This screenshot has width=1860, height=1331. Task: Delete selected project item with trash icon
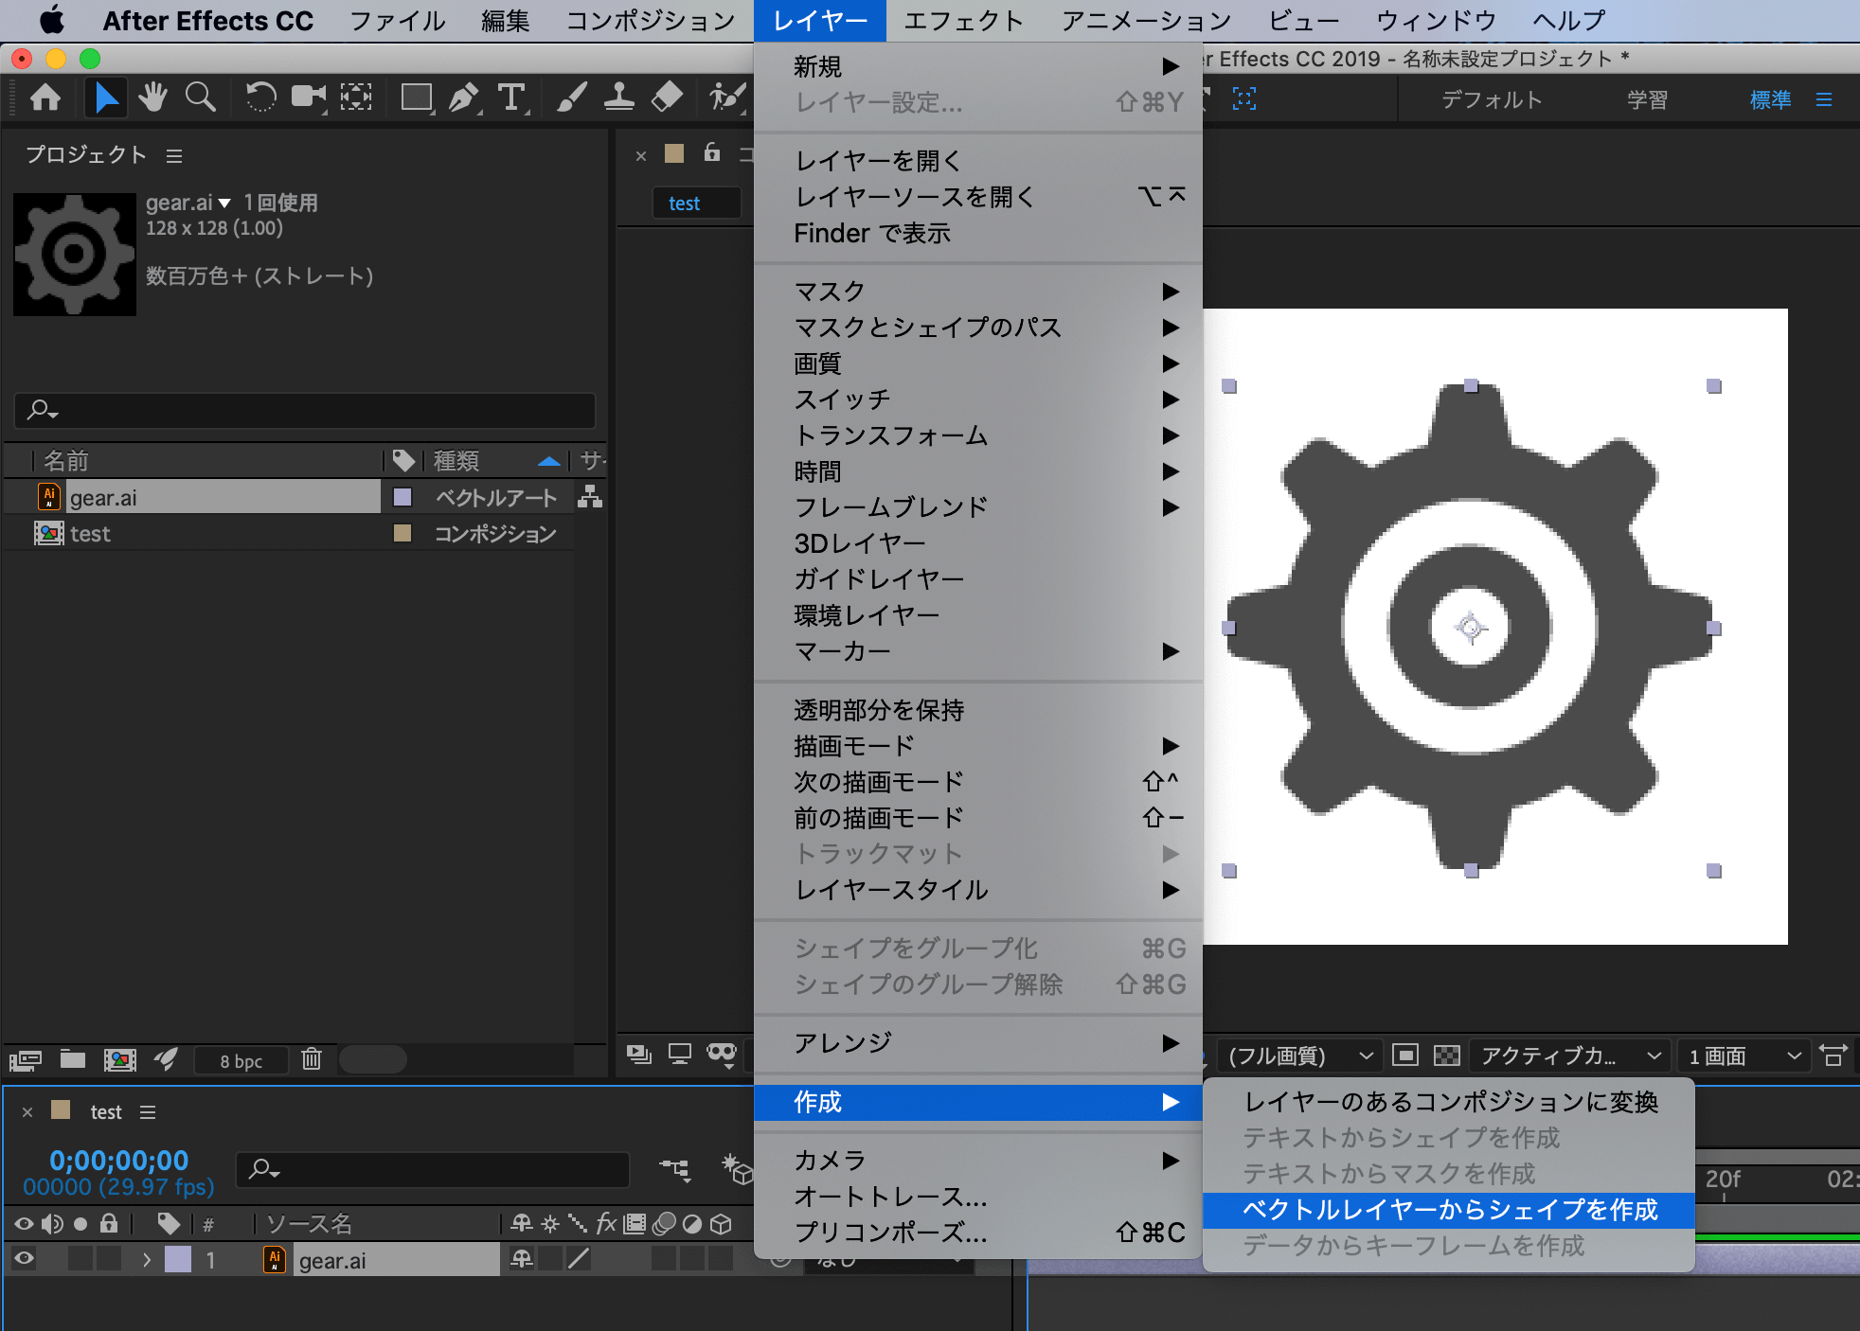coord(312,1058)
